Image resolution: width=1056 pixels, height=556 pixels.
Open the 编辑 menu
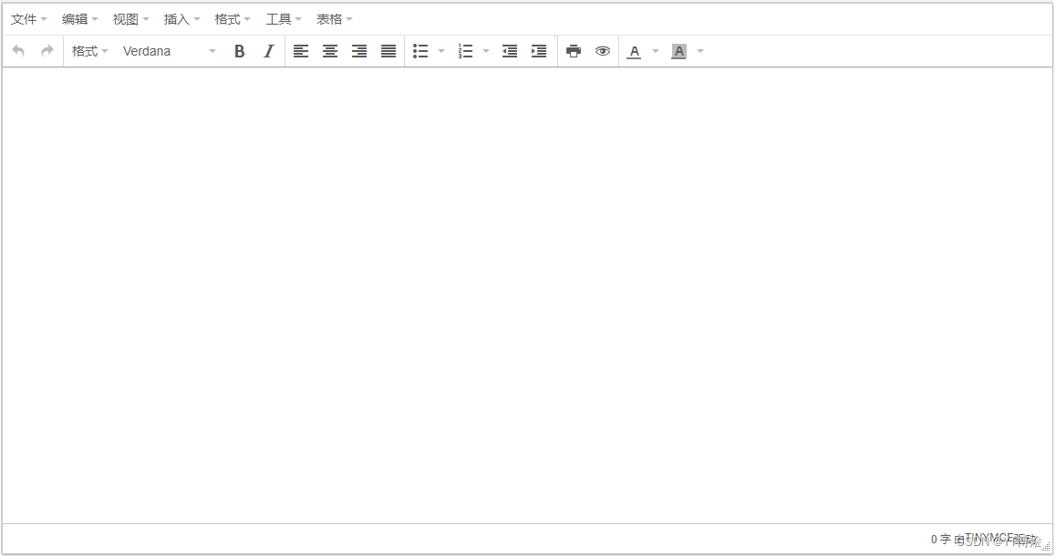pyautogui.click(x=79, y=19)
